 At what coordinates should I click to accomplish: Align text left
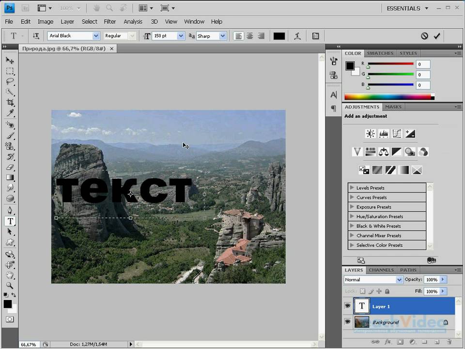pos(238,36)
